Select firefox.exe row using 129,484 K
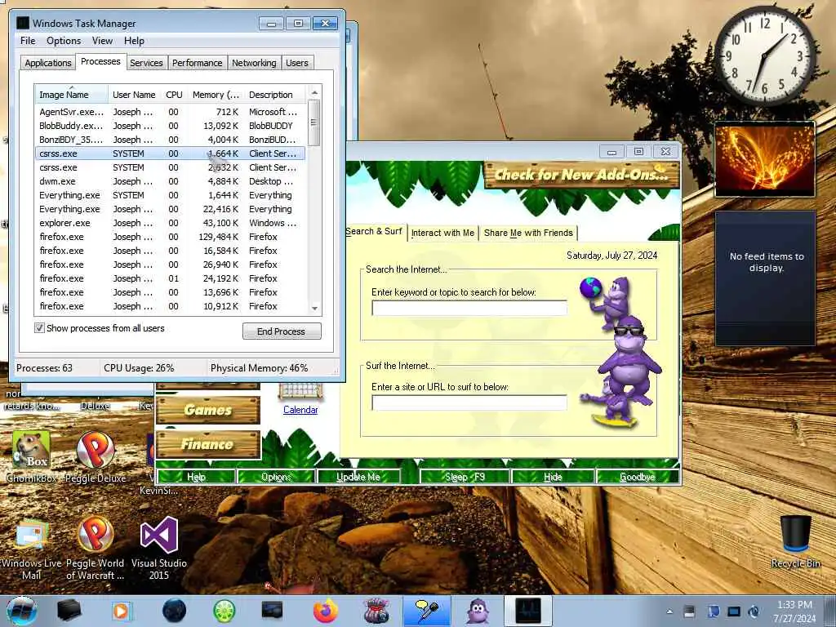 click(170, 237)
